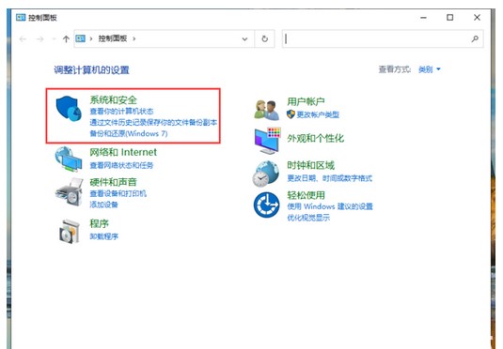Expand the chevron before 控制面板 breadcrumb
The width and height of the screenshot is (503, 349).
point(91,38)
